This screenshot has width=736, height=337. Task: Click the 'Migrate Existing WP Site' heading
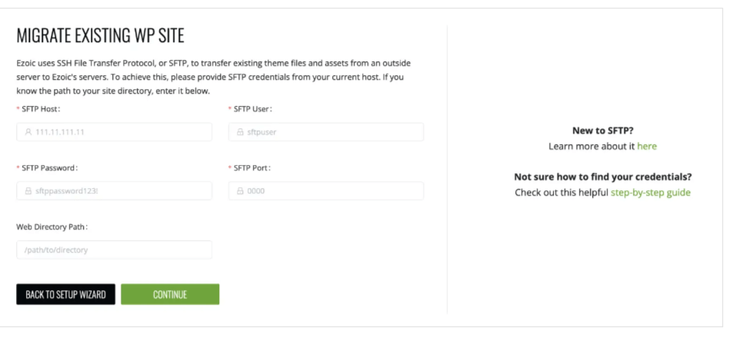[x=101, y=36]
